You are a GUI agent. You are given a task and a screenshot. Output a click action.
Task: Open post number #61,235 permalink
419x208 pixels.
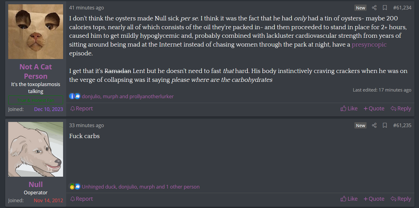[402, 125]
